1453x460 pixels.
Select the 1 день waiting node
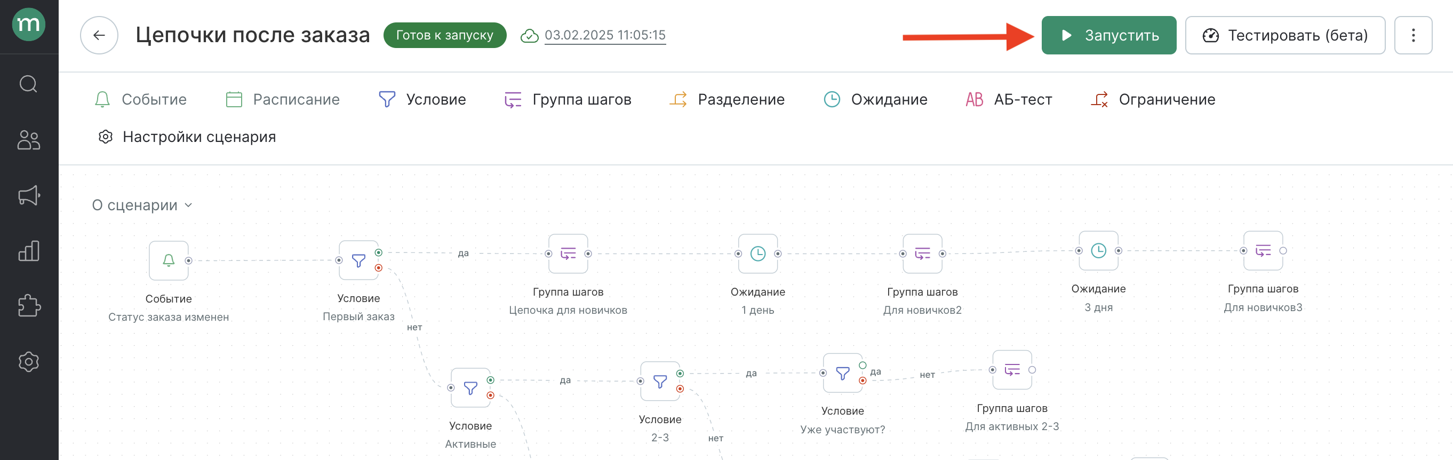757,253
